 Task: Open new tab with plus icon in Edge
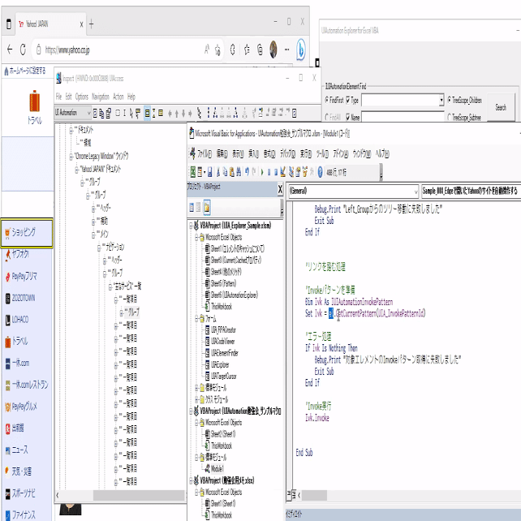click(x=92, y=24)
